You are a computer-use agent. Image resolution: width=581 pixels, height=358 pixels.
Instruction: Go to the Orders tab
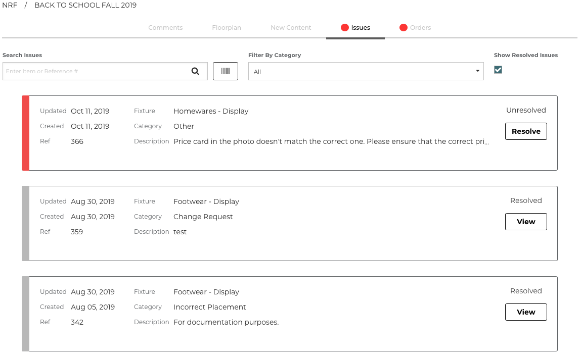point(415,28)
